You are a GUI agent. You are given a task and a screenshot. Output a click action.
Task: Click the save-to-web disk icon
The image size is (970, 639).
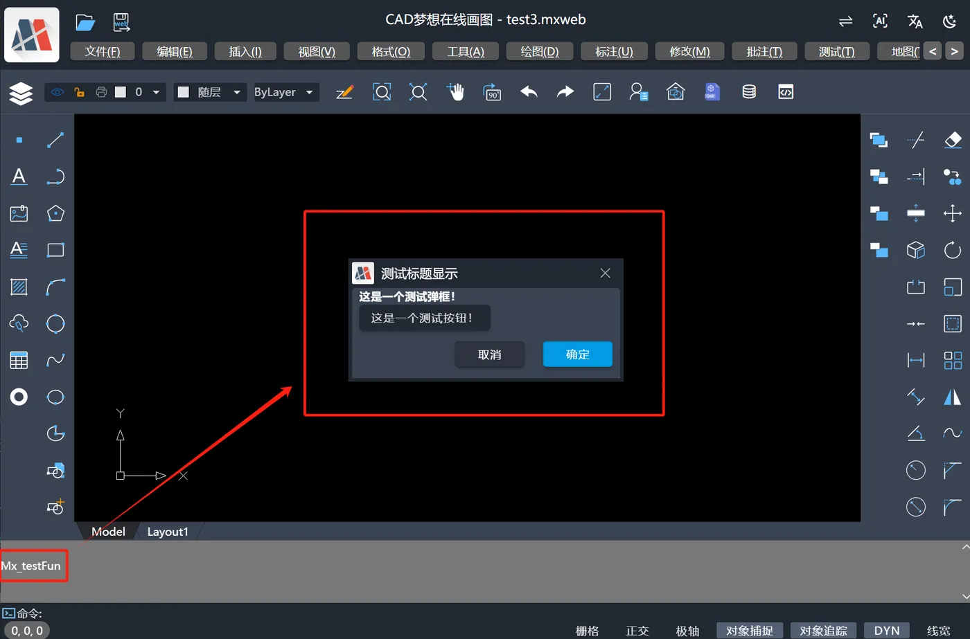tap(122, 22)
